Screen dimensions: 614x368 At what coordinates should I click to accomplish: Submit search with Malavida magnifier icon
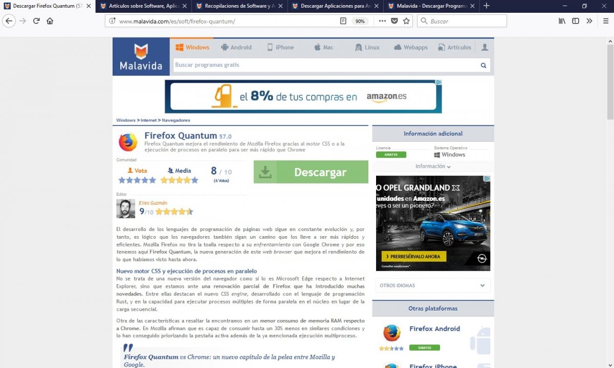(483, 65)
